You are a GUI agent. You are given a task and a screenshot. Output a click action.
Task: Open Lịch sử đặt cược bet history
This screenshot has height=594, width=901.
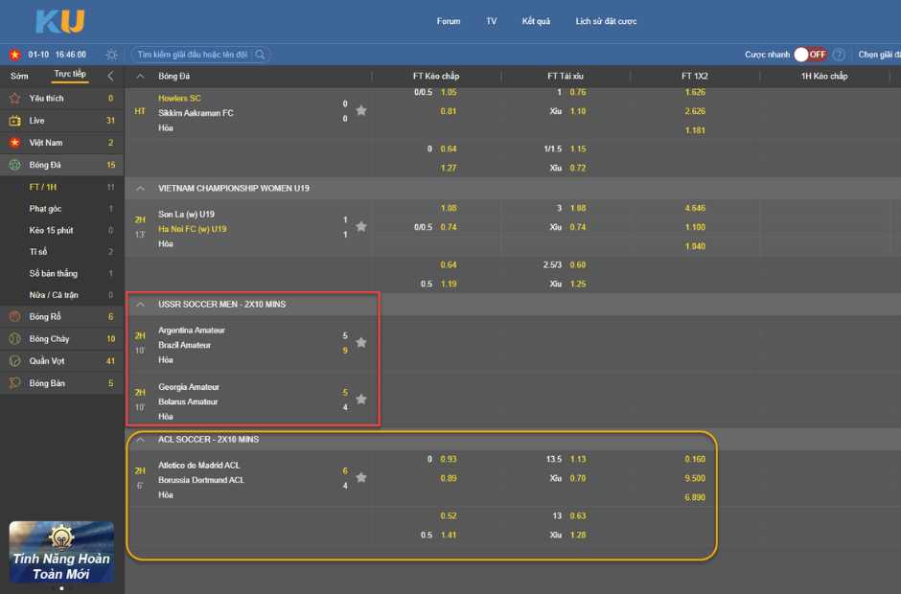click(606, 21)
